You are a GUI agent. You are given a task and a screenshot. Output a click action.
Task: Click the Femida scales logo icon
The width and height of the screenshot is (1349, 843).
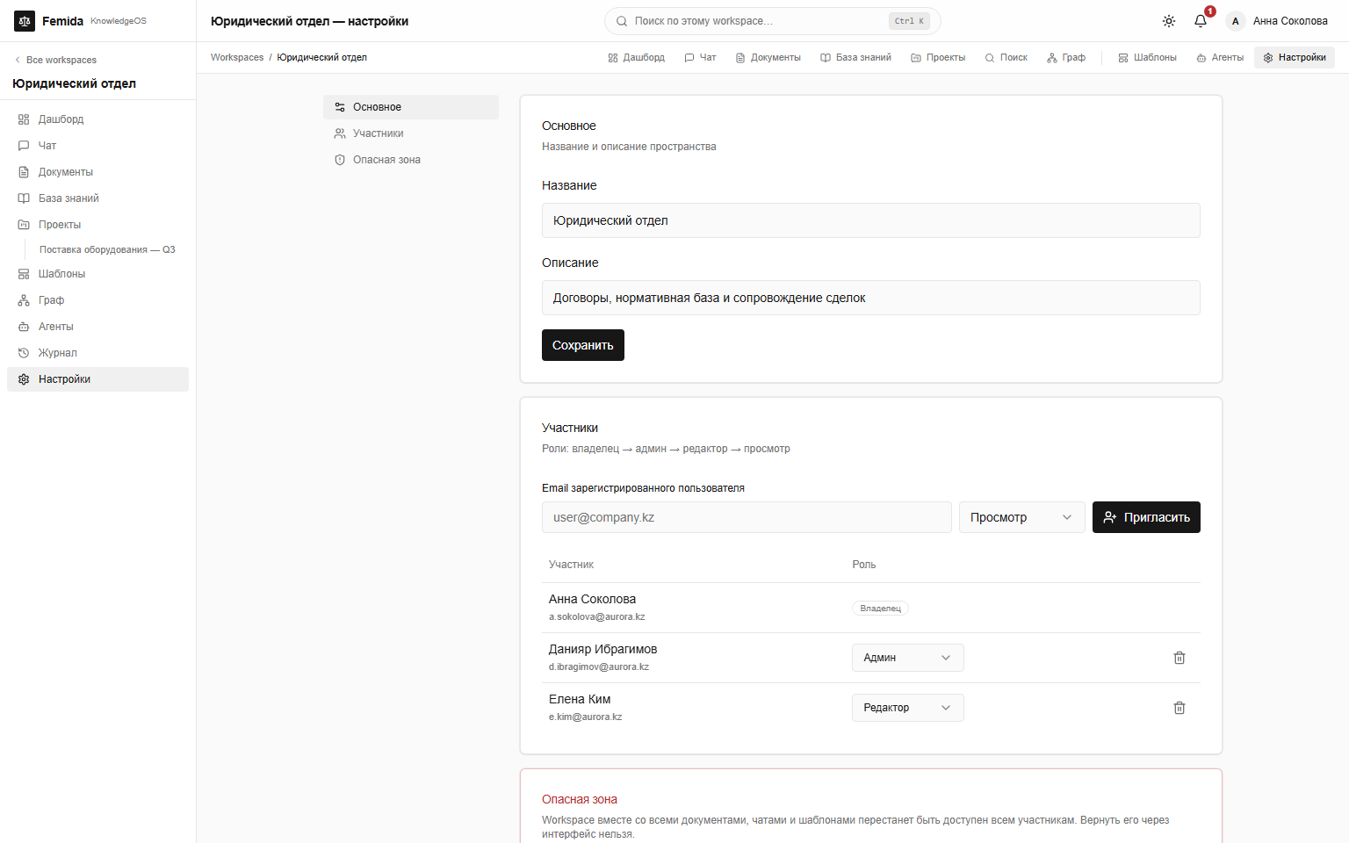click(x=25, y=21)
